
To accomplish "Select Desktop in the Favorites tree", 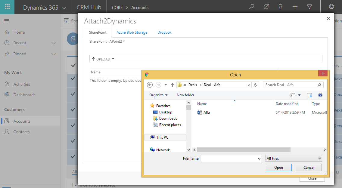I will [x=166, y=112].
